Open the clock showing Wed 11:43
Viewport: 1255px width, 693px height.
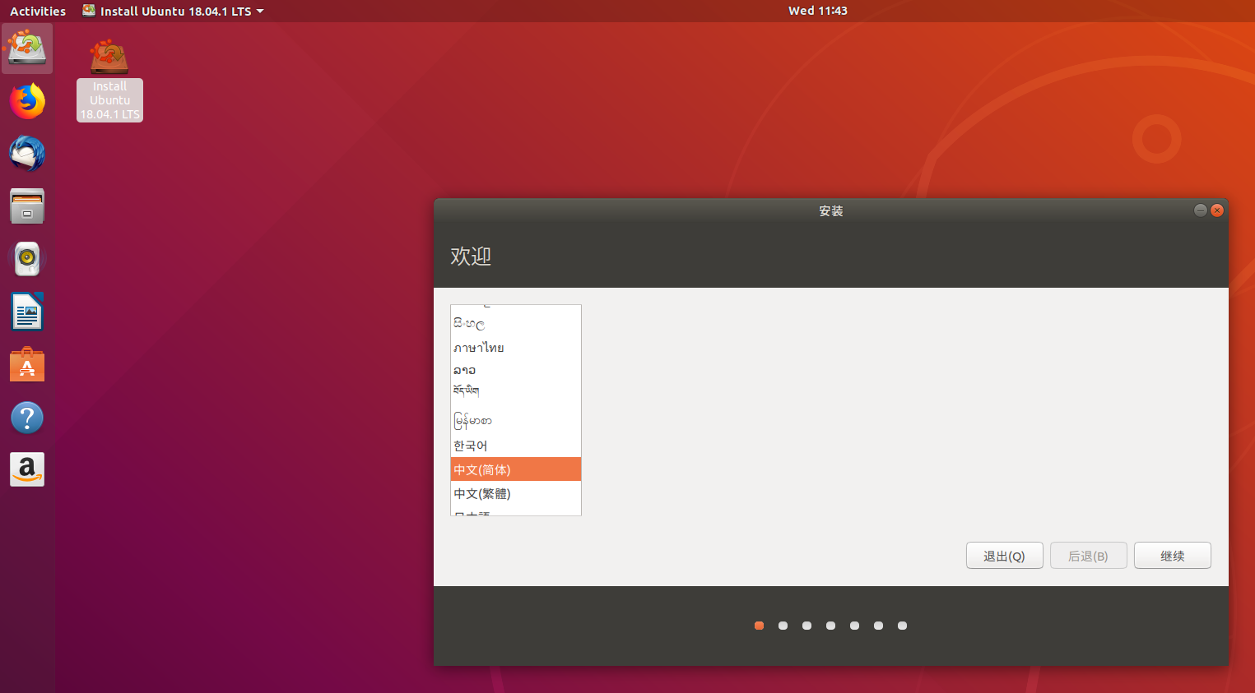point(817,11)
